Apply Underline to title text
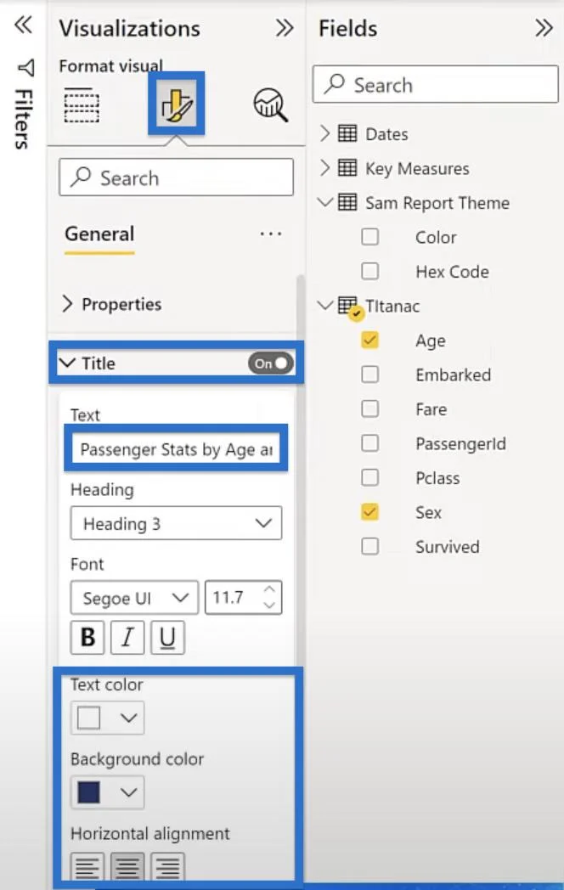The width and height of the screenshot is (564, 890). click(x=167, y=638)
